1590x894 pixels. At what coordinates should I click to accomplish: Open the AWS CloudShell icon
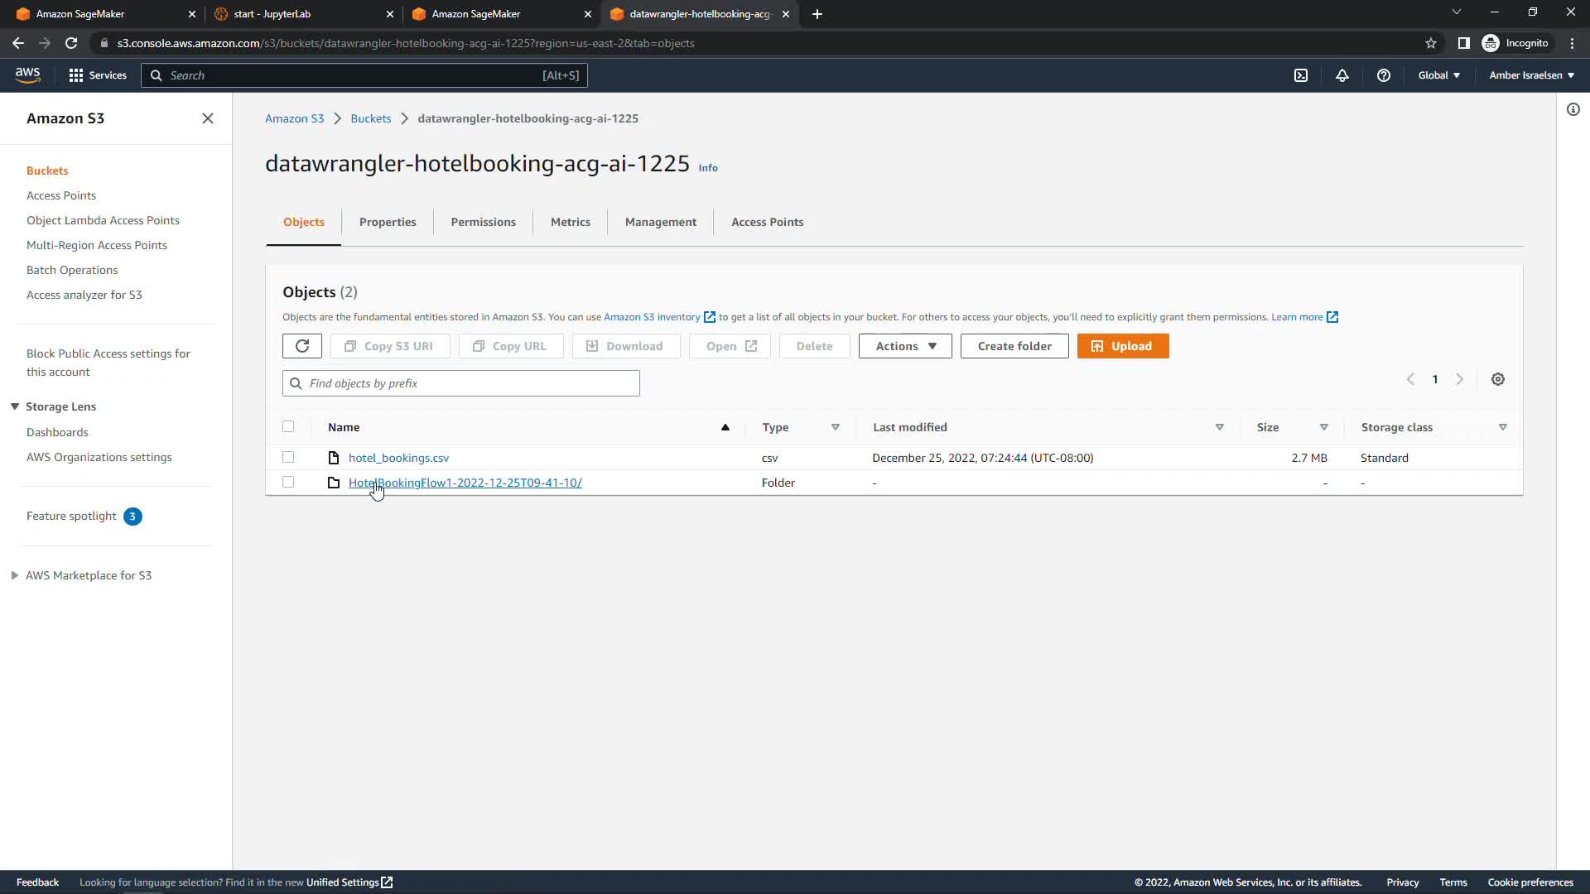click(1301, 75)
